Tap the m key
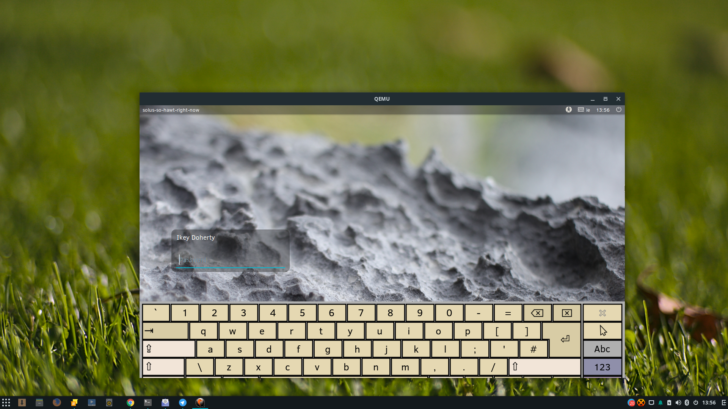Screen dimensions: 728x409 point(405,367)
